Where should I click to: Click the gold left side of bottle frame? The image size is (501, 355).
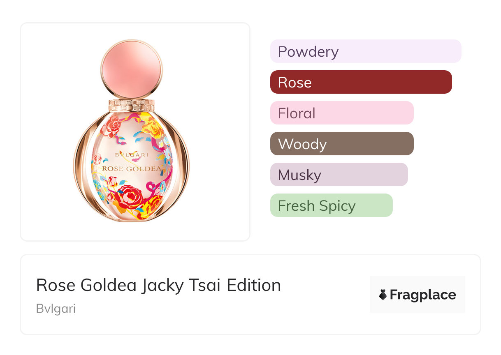[80, 164]
